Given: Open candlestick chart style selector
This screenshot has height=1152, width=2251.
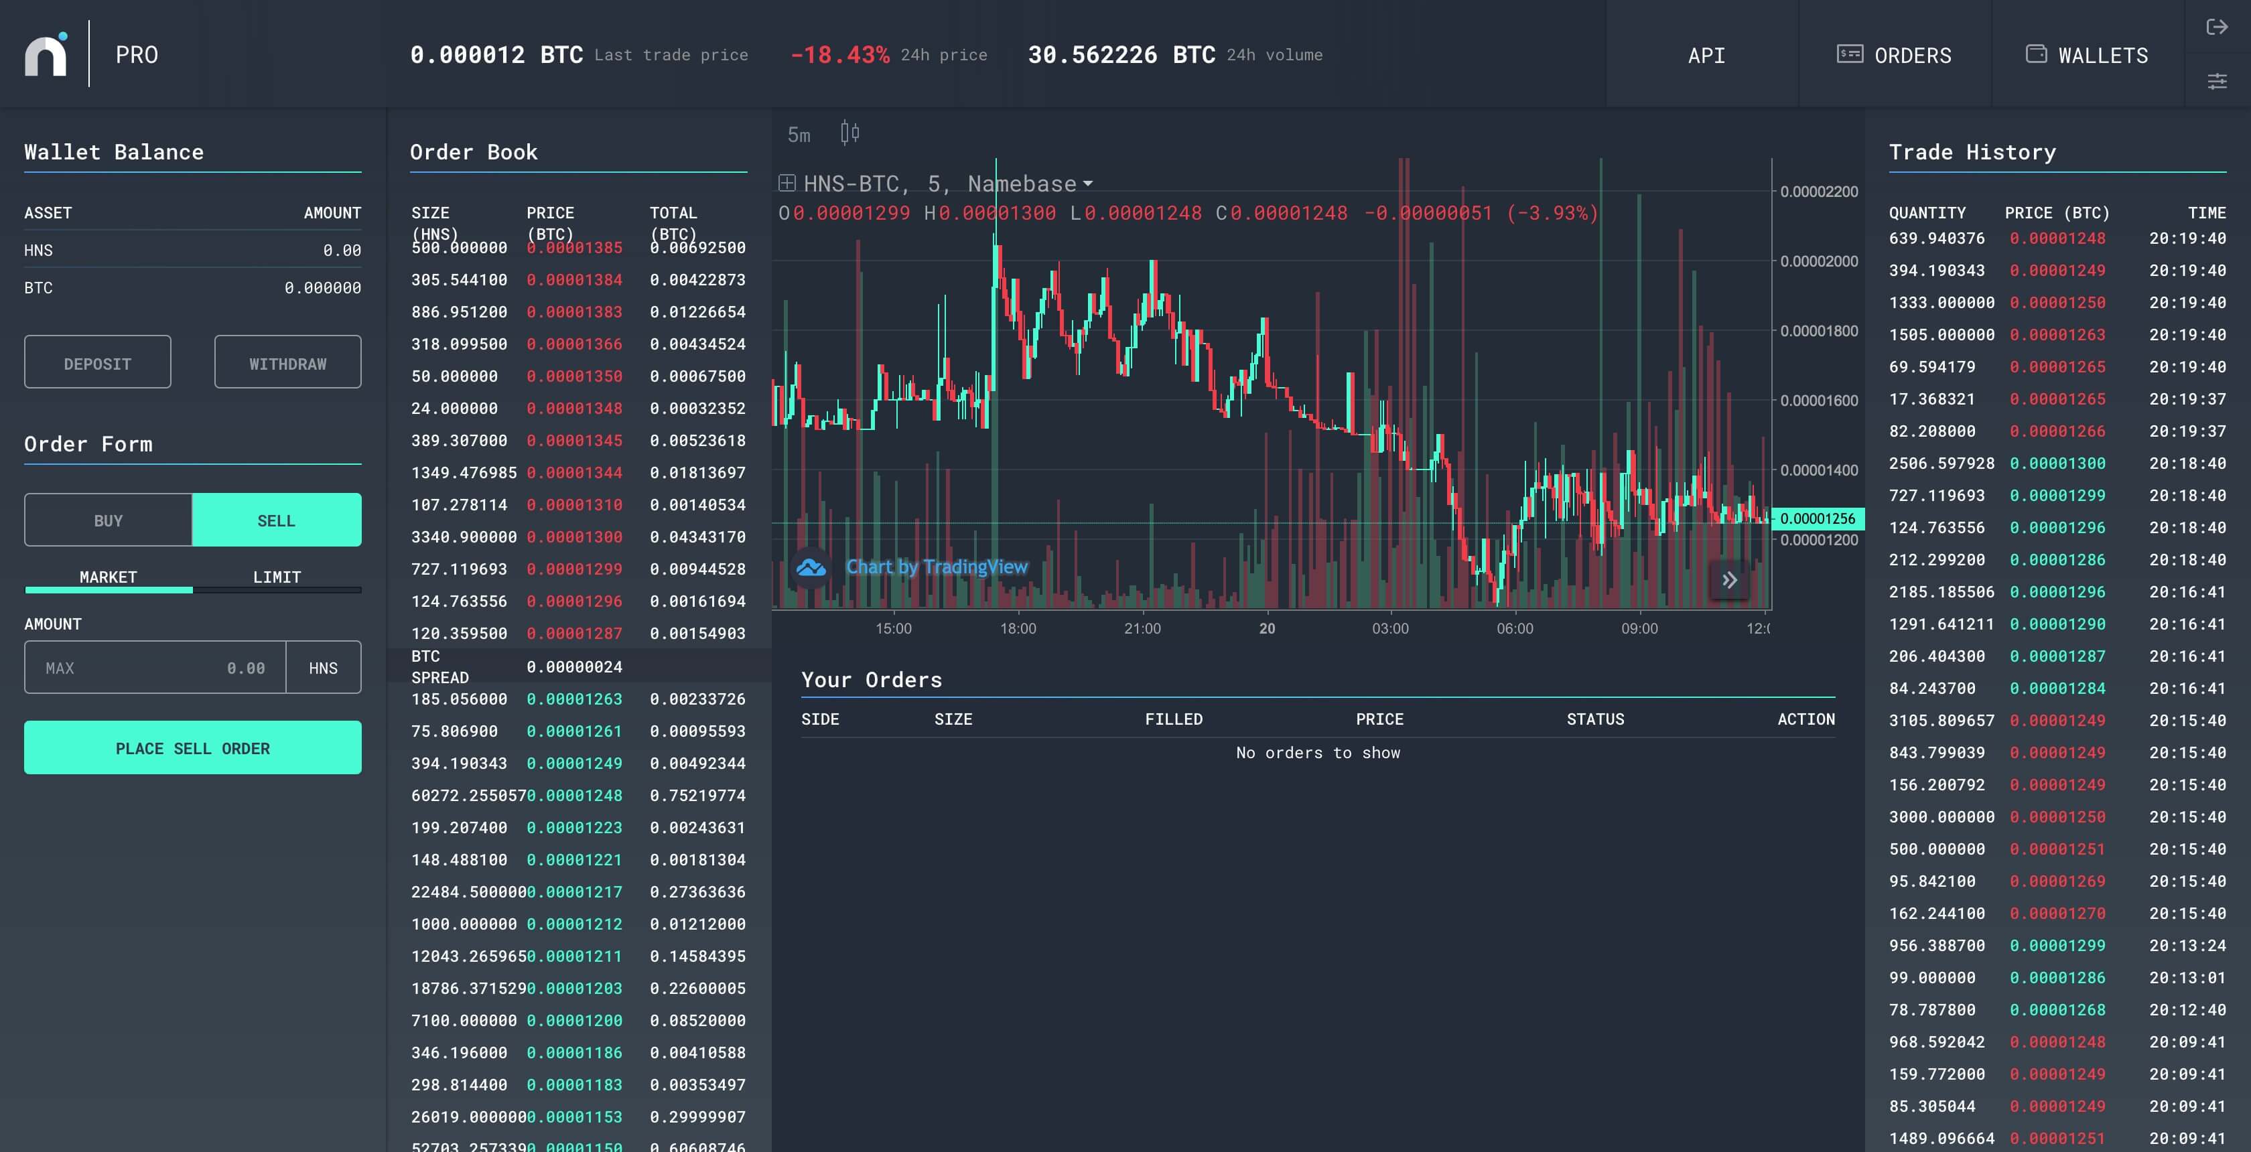Looking at the screenshot, I should [x=849, y=133].
